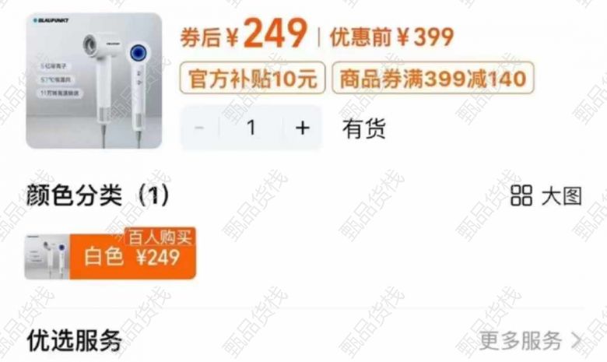Click the 颜色分类 (1) heading

pyautogui.click(x=98, y=195)
